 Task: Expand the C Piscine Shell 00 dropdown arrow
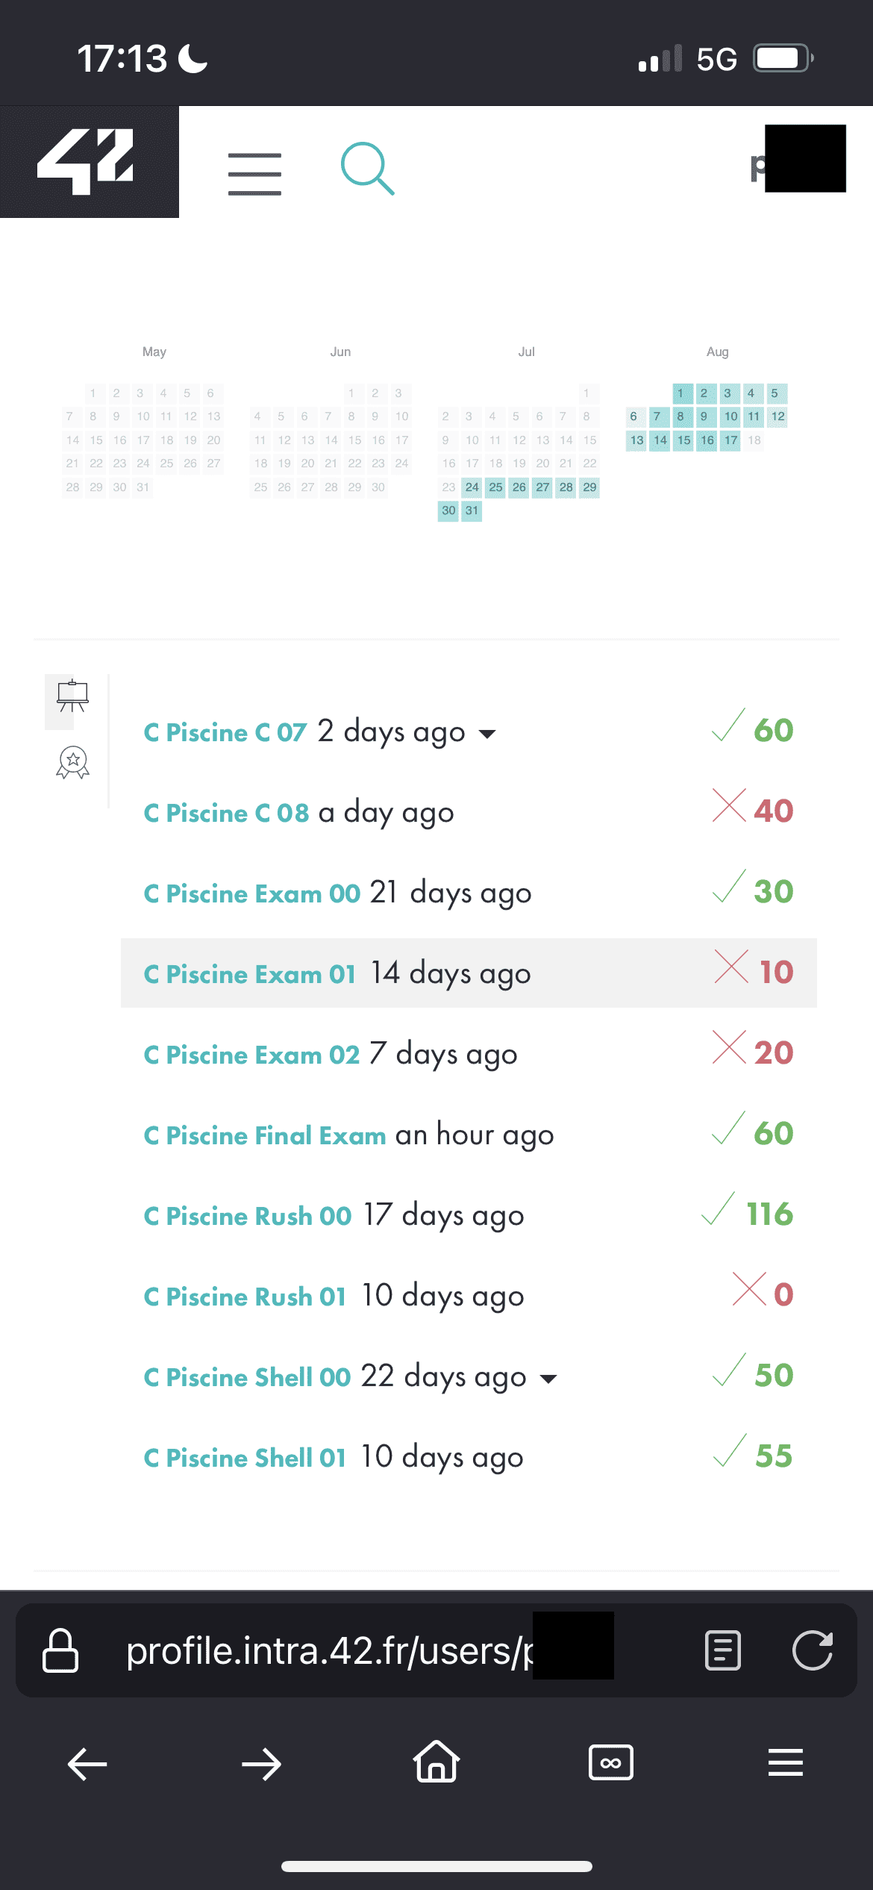548,1379
